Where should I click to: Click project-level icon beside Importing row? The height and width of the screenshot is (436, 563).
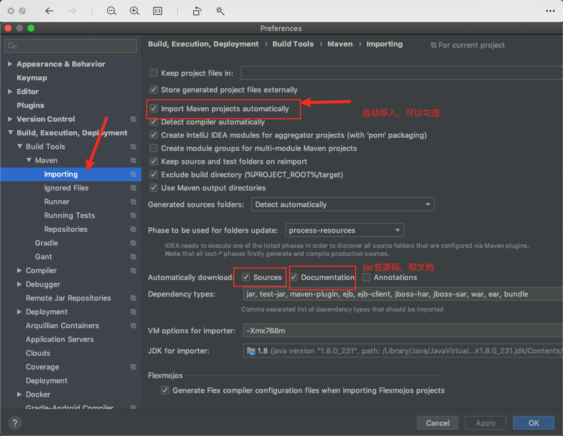[133, 174]
